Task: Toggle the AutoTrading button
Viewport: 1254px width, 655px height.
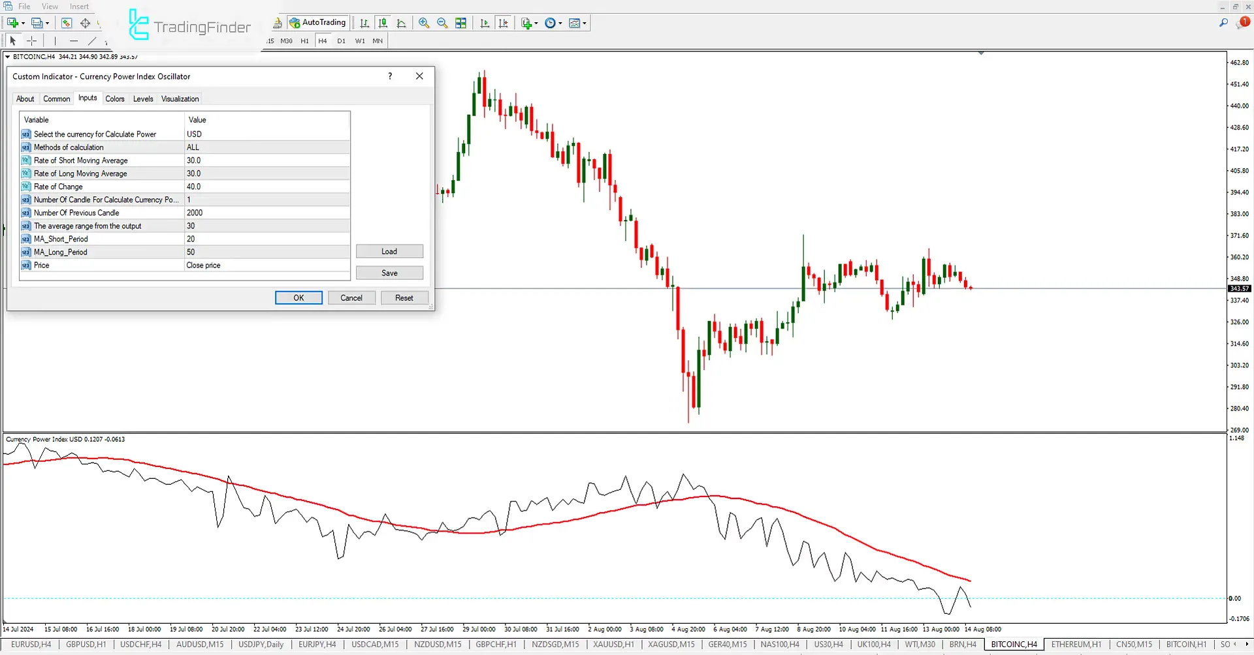Action: point(317,23)
